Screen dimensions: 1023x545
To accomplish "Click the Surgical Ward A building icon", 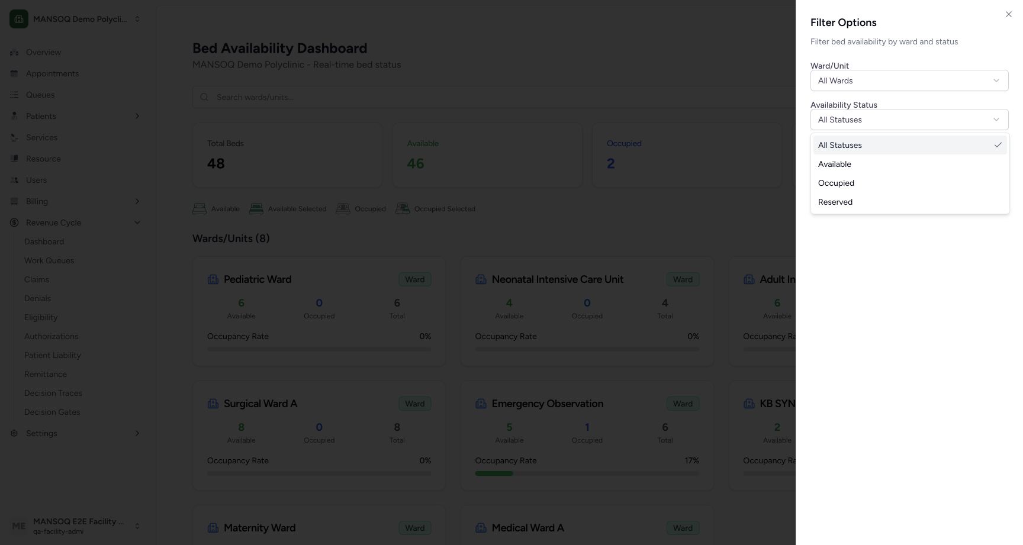I will [213, 404].
